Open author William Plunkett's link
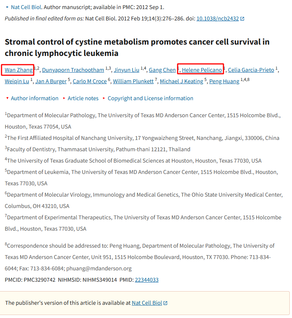 pyautogui.click(x=133, y=81)
